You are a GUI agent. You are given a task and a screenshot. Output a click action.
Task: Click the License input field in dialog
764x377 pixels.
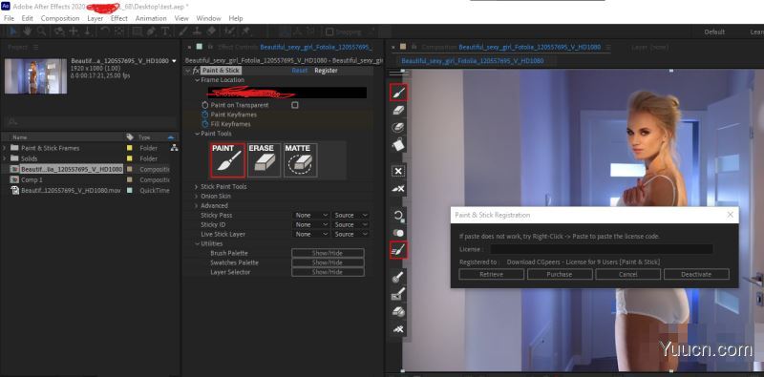[x=602, y=249]
